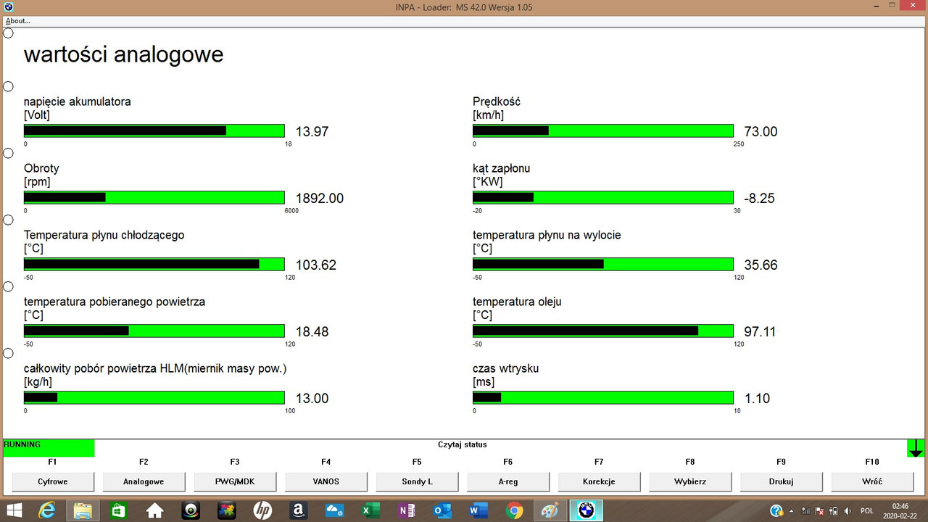Select the circle above temperatura pobieranego powietrza
The height and width of the screenshot is (522, 928).
pos(9,287)
